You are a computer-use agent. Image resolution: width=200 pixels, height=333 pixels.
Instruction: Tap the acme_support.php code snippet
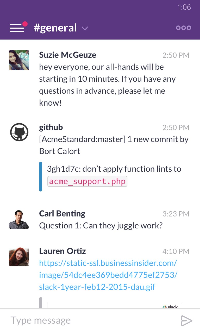coord(87,181)
